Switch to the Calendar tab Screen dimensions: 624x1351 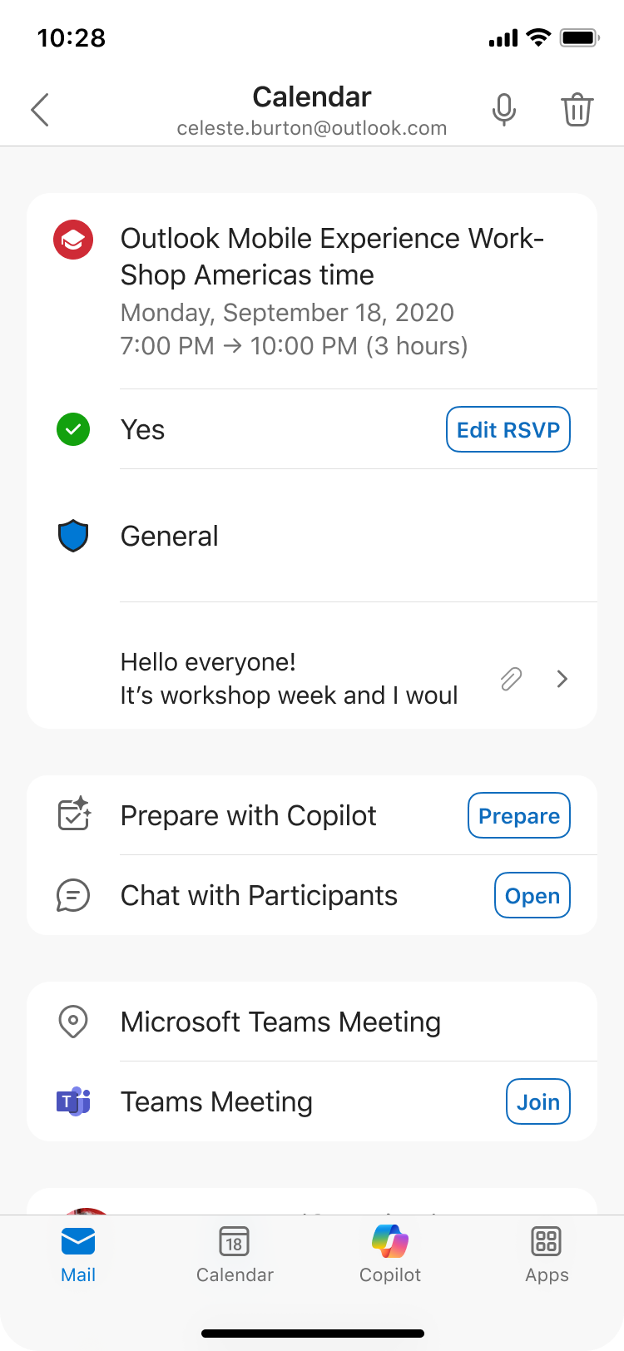(x=235, y=1254)
